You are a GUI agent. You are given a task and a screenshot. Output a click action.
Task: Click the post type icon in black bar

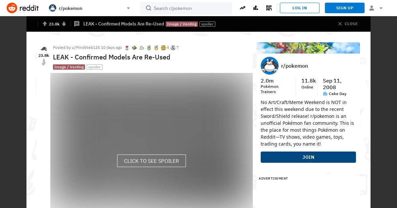pyautogui.click(x=77, y=24)
